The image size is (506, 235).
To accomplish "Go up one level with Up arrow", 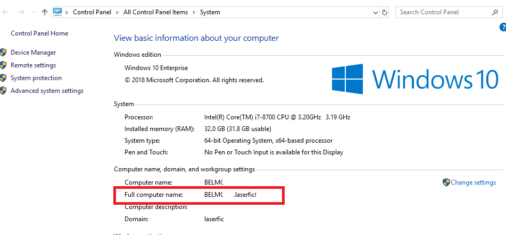I will point(45,12).
